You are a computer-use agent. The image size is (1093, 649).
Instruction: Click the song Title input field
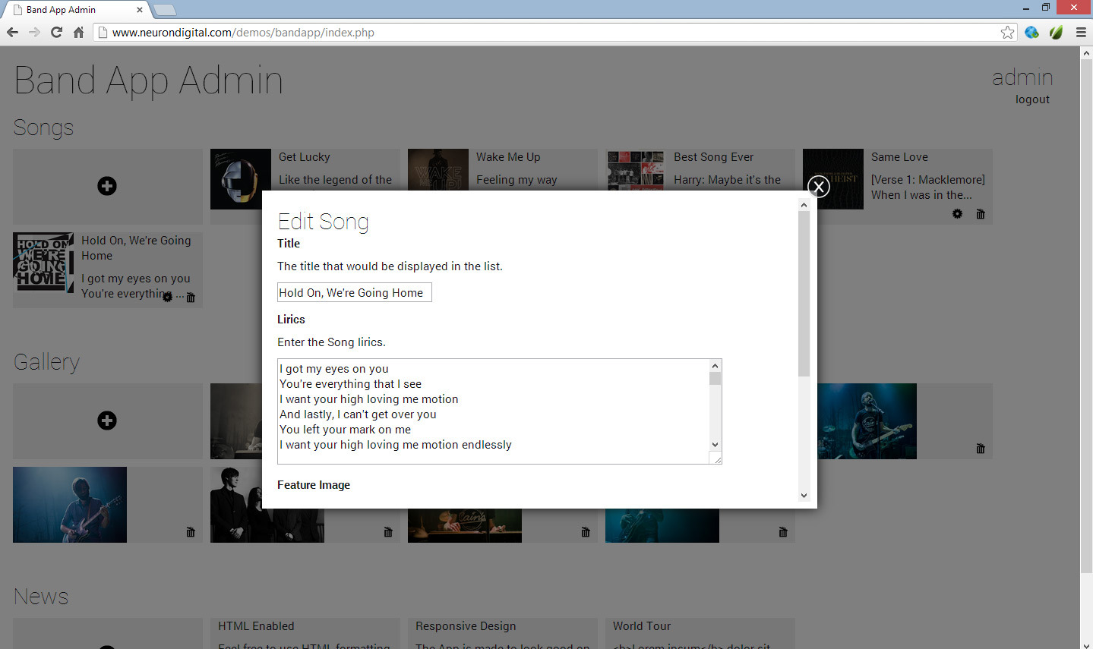tap(354, 292)
